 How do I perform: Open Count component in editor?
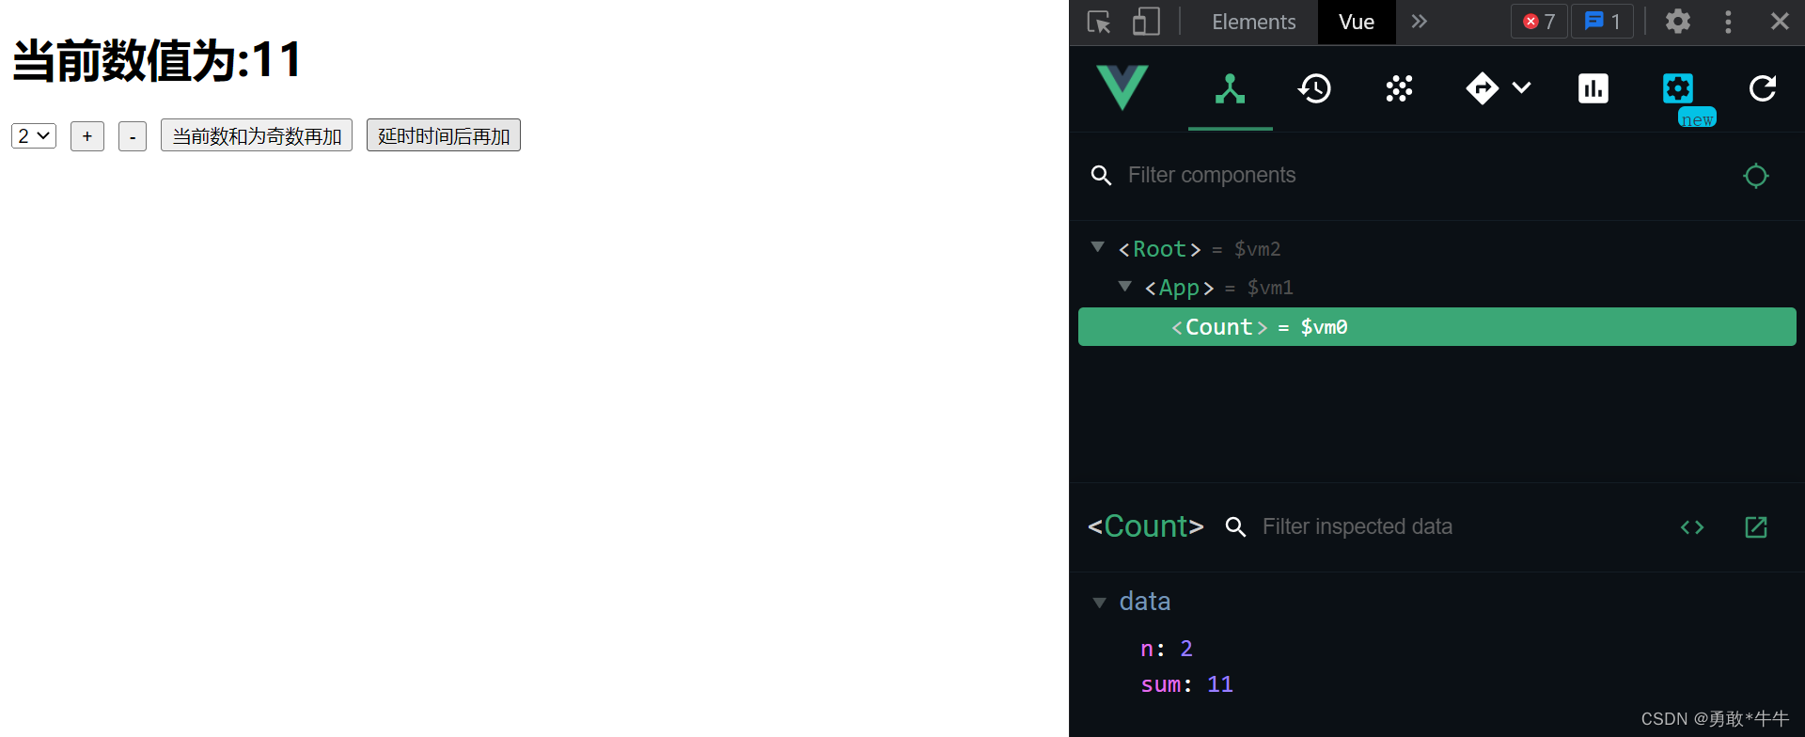pyautogui.click(x=1755, y=527)
